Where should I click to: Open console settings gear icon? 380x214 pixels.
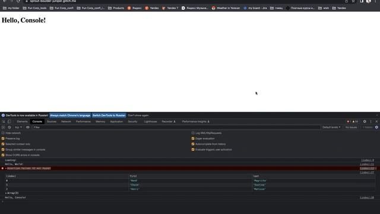pyautogui.click(x=376, y=127)
